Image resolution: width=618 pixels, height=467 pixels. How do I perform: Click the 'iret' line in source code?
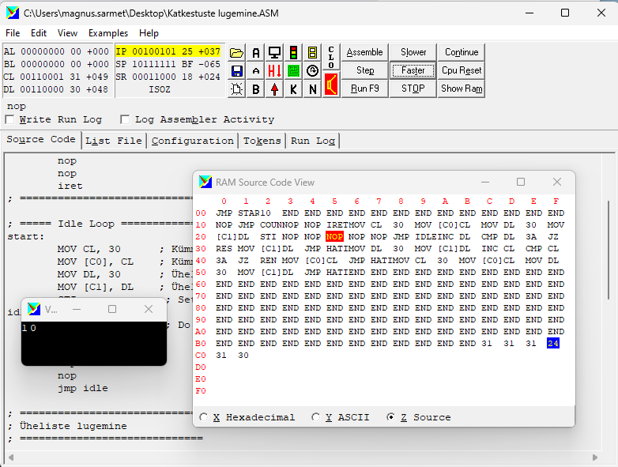[70, 186]
